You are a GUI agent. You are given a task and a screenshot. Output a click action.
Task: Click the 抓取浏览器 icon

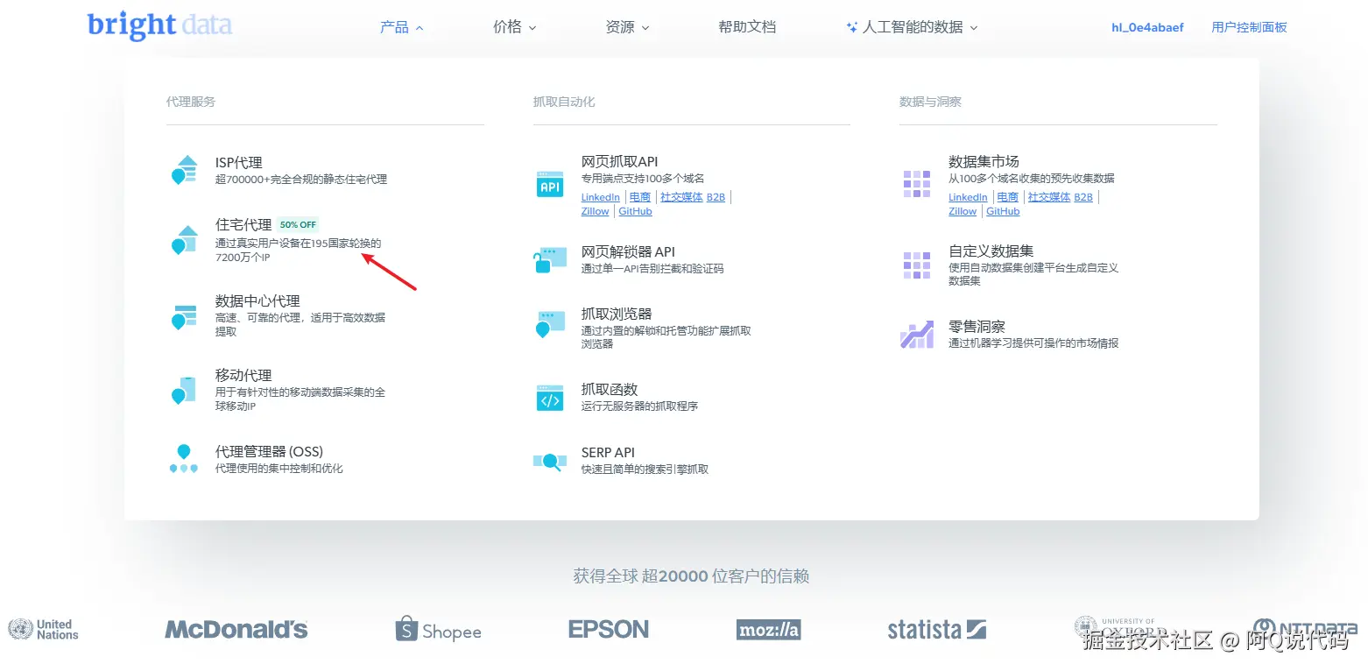click(550, 324)
